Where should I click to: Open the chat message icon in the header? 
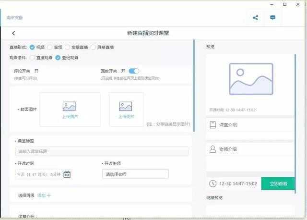pyautogui.click(x=272, y=18)
